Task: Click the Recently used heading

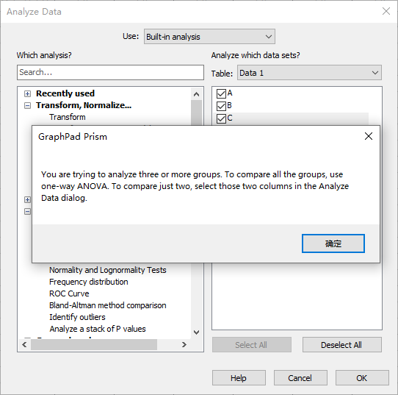Action: pyautogui.click(x=65, y=93)
